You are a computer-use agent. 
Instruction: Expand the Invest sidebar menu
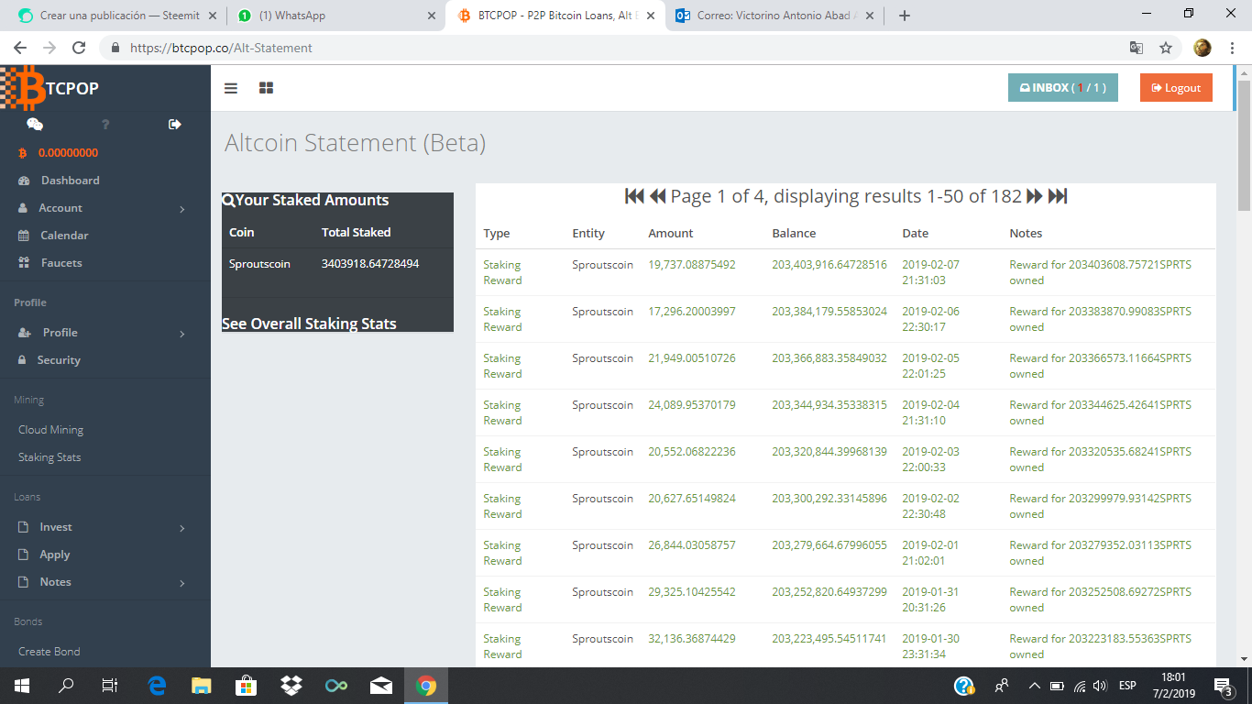point(105,527)
